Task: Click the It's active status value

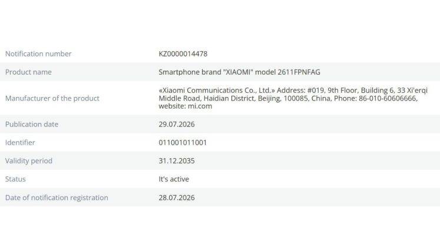Action: [174, 179]
